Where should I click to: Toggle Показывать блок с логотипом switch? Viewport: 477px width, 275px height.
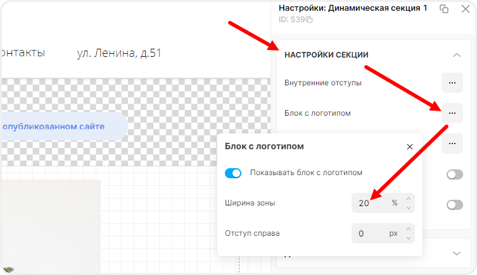(233, 173)
